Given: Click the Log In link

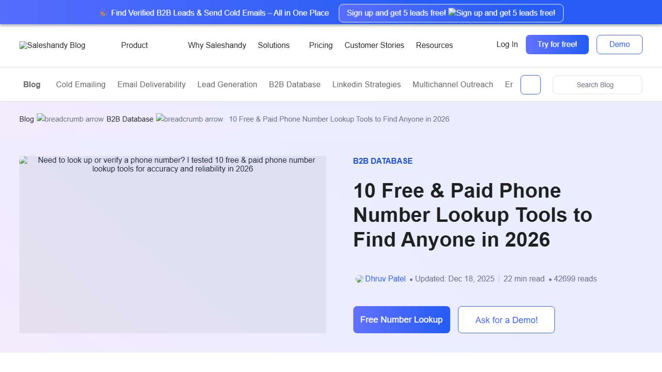Looking at the screenshot, I should tap(506, 44).
